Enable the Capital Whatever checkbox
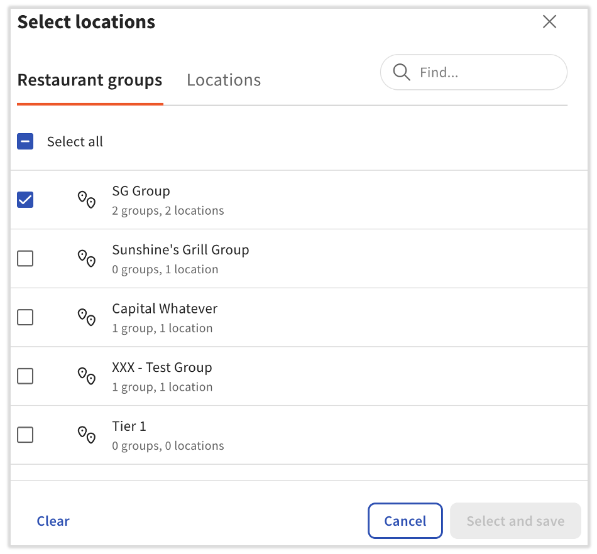 [25, 317]
